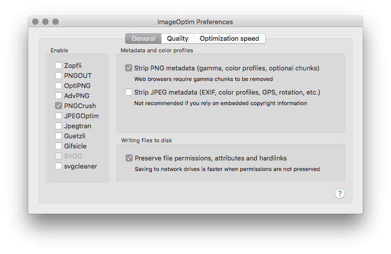
Task: Select the General tab
Action: coord(143,39)
